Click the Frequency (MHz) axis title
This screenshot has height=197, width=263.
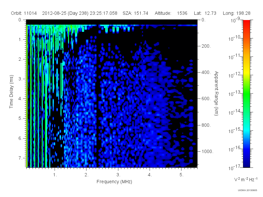pos(114,182)
